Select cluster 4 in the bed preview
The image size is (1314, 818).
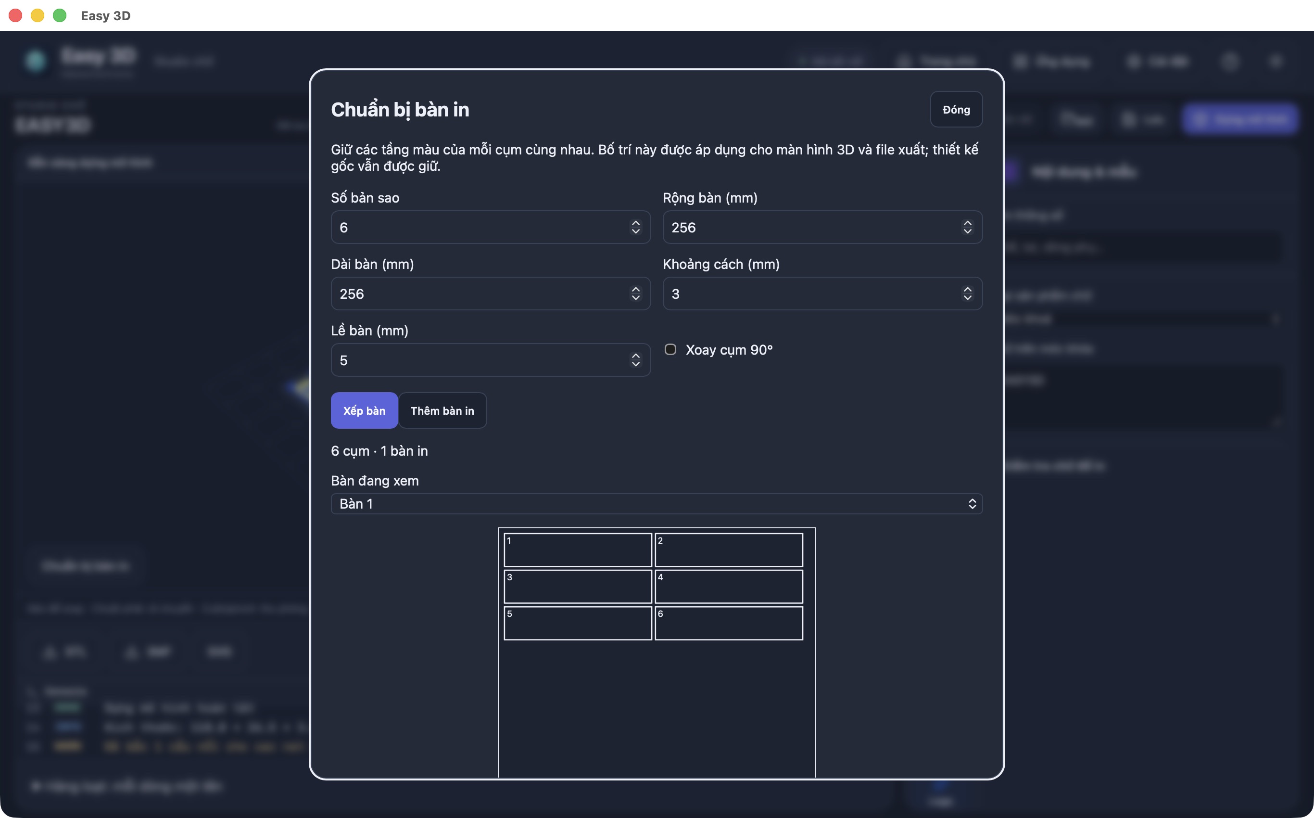[x=728, y=587]
